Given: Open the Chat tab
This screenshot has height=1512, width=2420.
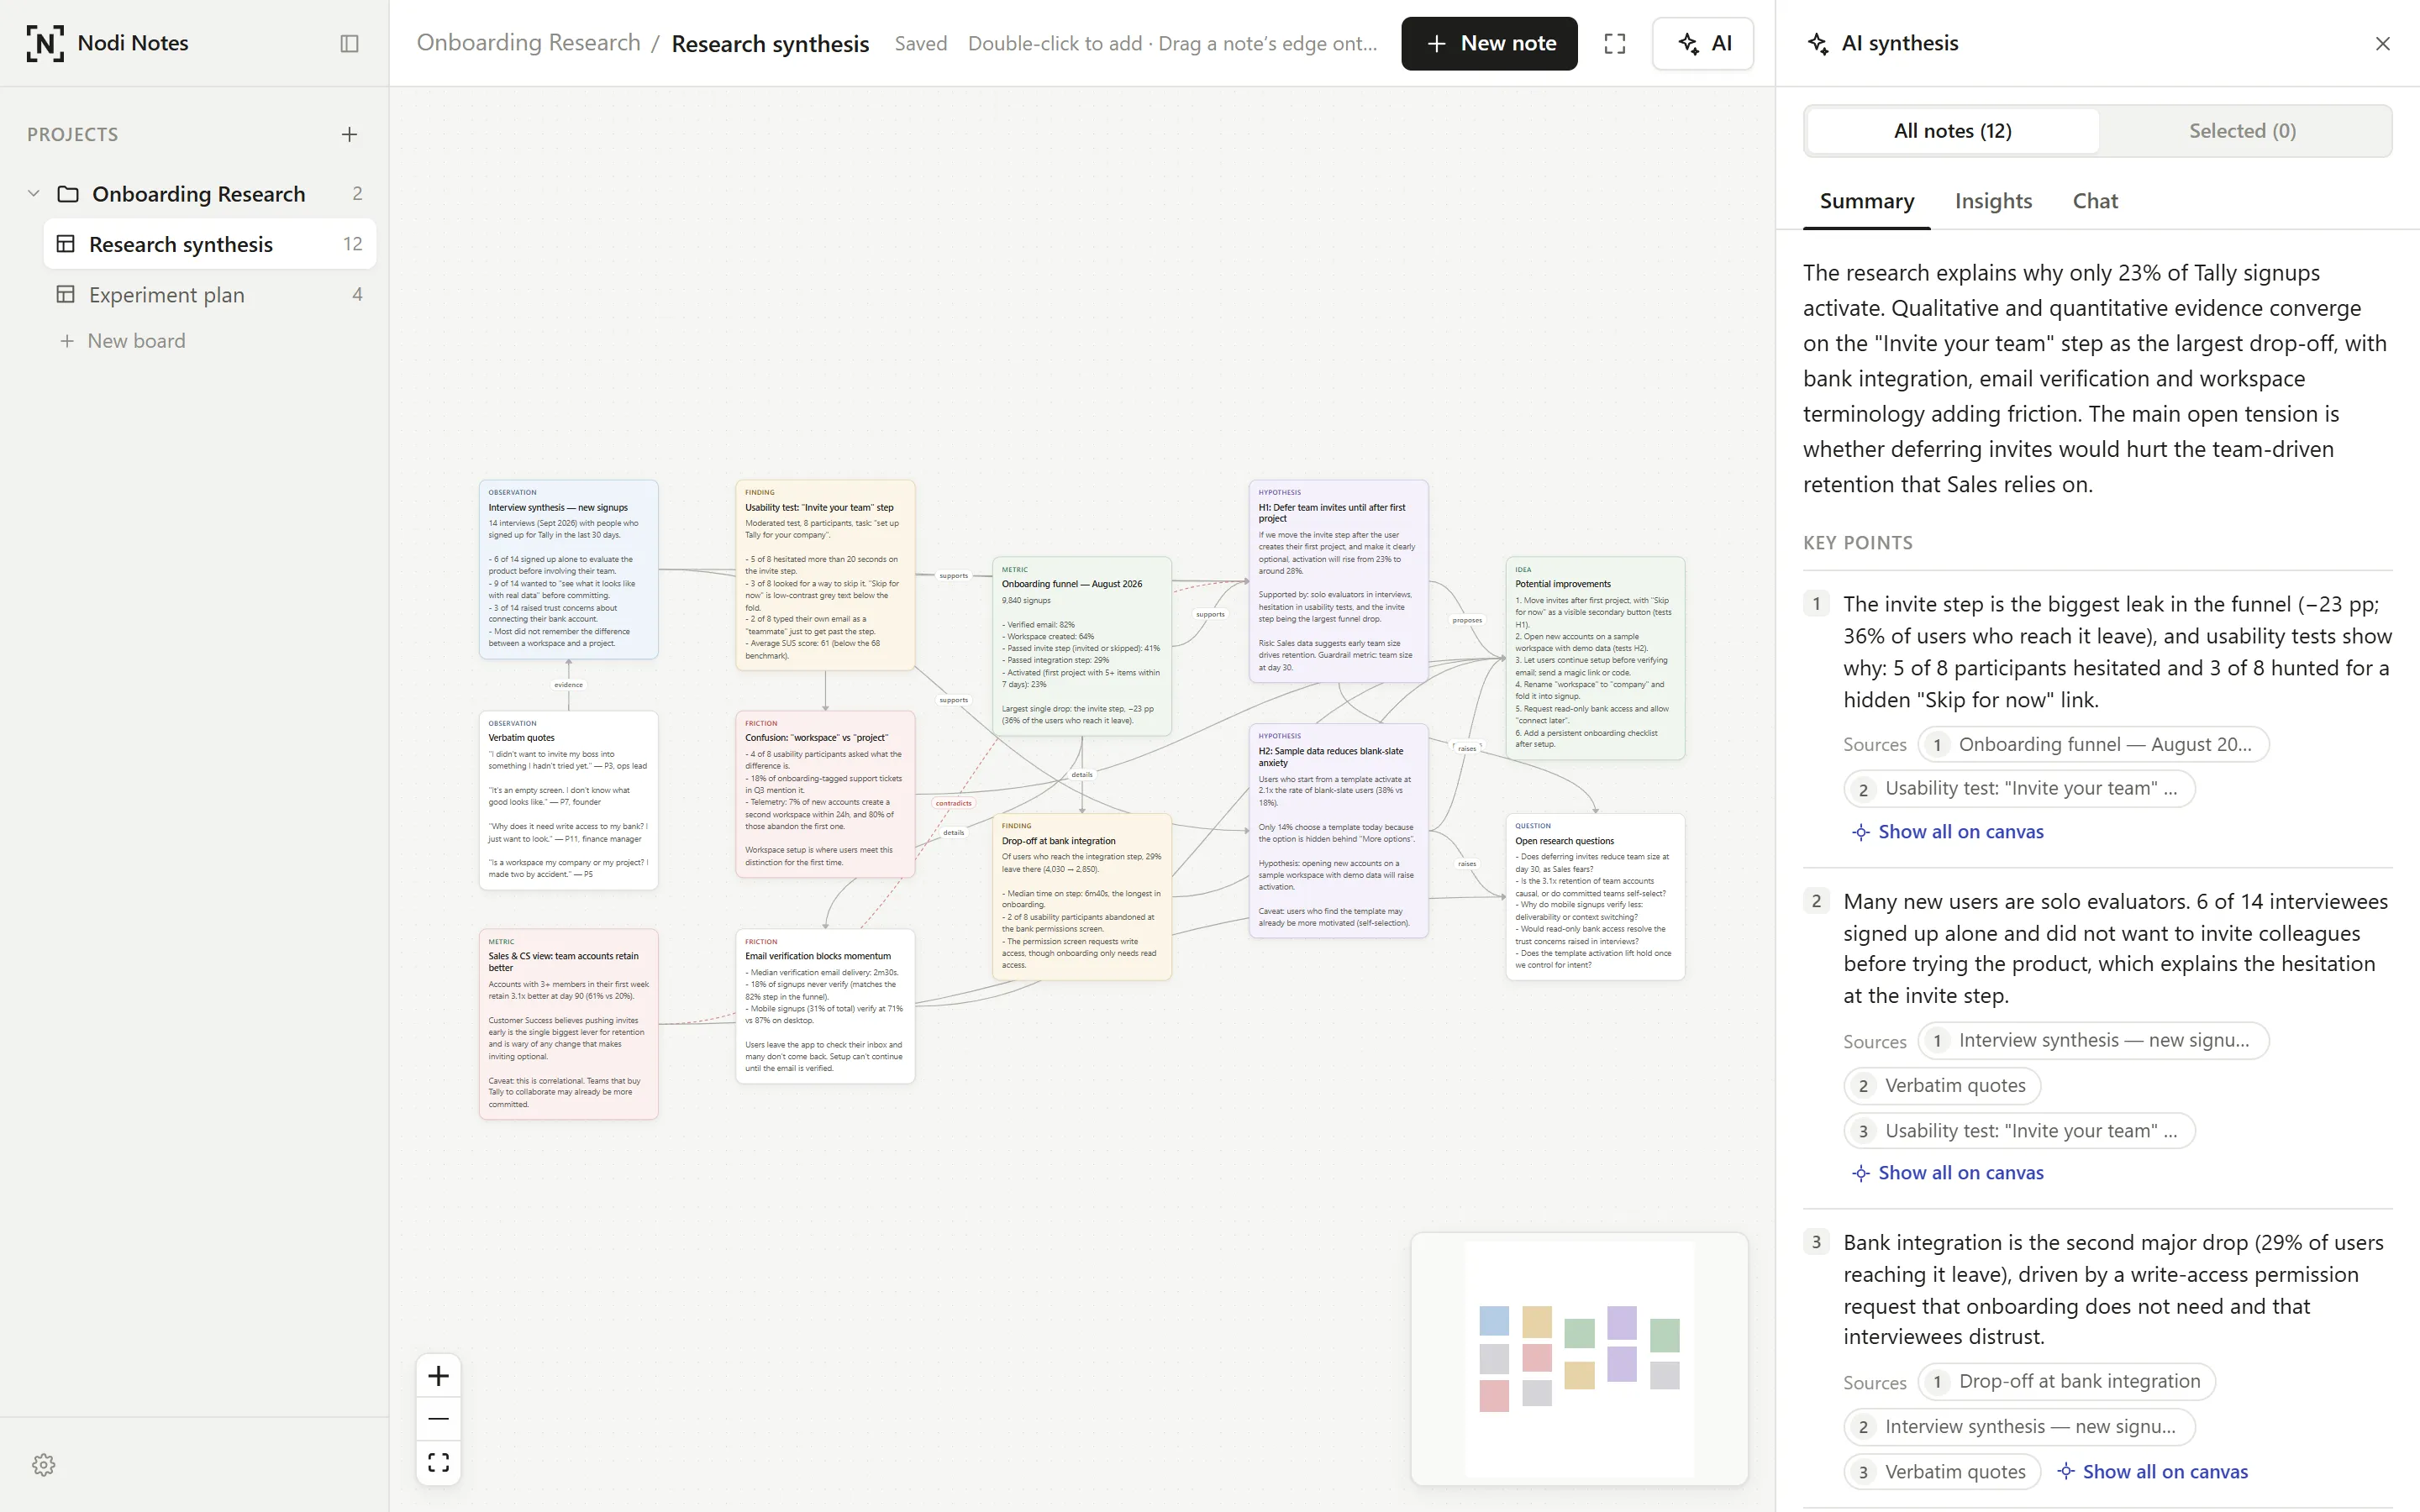Looking at the screenshot, I should coord(2095,201).
